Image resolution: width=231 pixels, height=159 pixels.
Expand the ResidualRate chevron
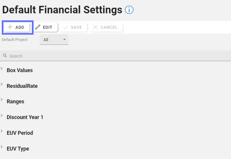[2, 84]
